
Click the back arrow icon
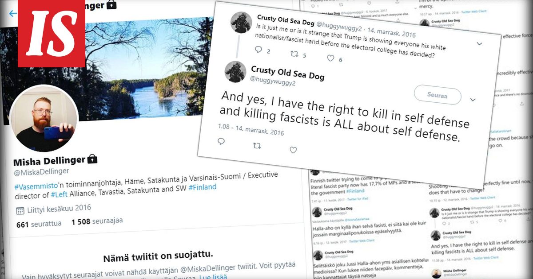point(13,13)
